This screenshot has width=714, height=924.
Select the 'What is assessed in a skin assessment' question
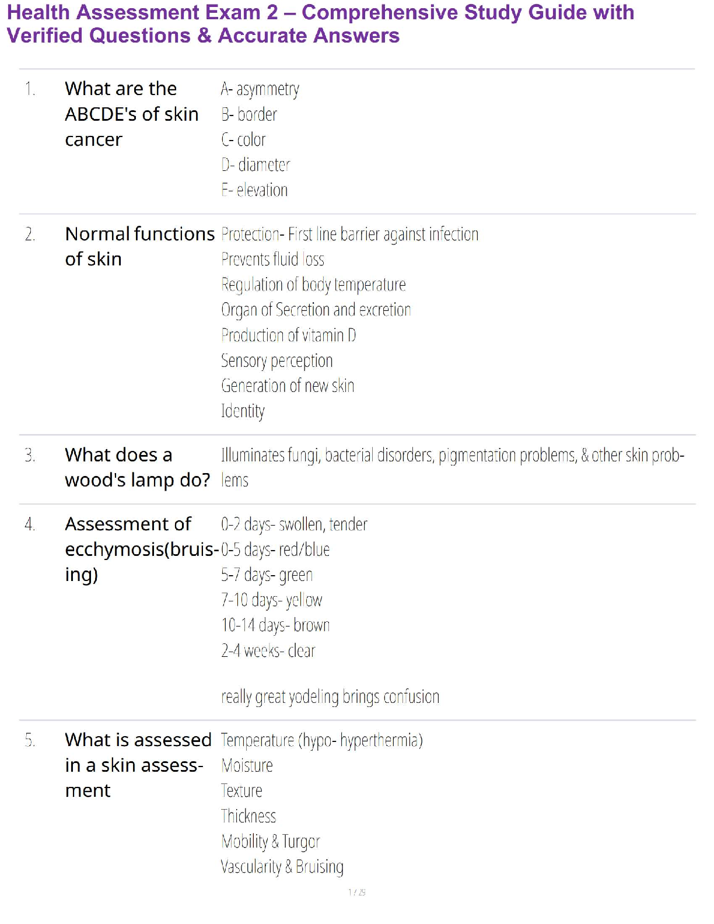click(x=138, y=765)
